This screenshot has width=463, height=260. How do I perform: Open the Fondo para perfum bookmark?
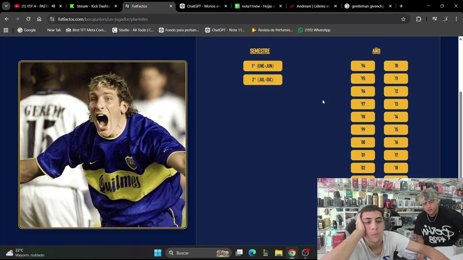[179, 30]
